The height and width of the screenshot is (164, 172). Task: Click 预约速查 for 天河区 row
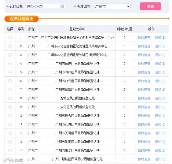click(x=144, y=133)
